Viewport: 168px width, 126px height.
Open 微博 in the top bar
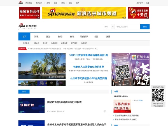click(x=78, y=3)
